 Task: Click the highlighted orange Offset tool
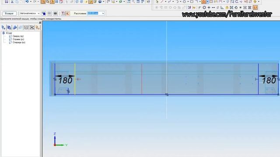(203, 2)
